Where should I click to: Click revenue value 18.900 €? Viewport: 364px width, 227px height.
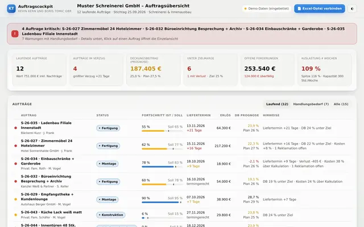coord(224,164)
